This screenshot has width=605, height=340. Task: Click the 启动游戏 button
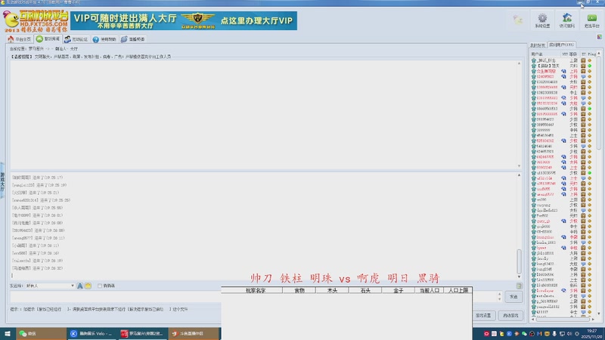pos(510,315)
